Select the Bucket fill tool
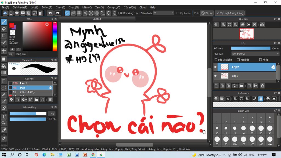Viewport: 281px width, 158px height. click(x=4, y=66)
